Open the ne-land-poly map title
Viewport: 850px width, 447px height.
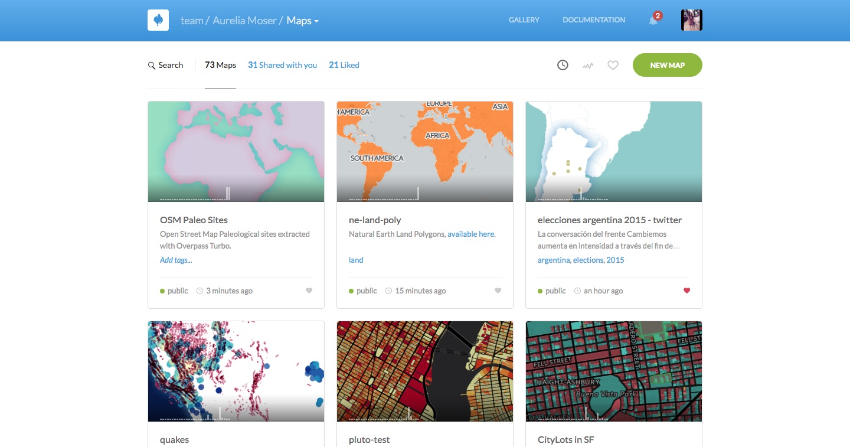tap(375, 220)
